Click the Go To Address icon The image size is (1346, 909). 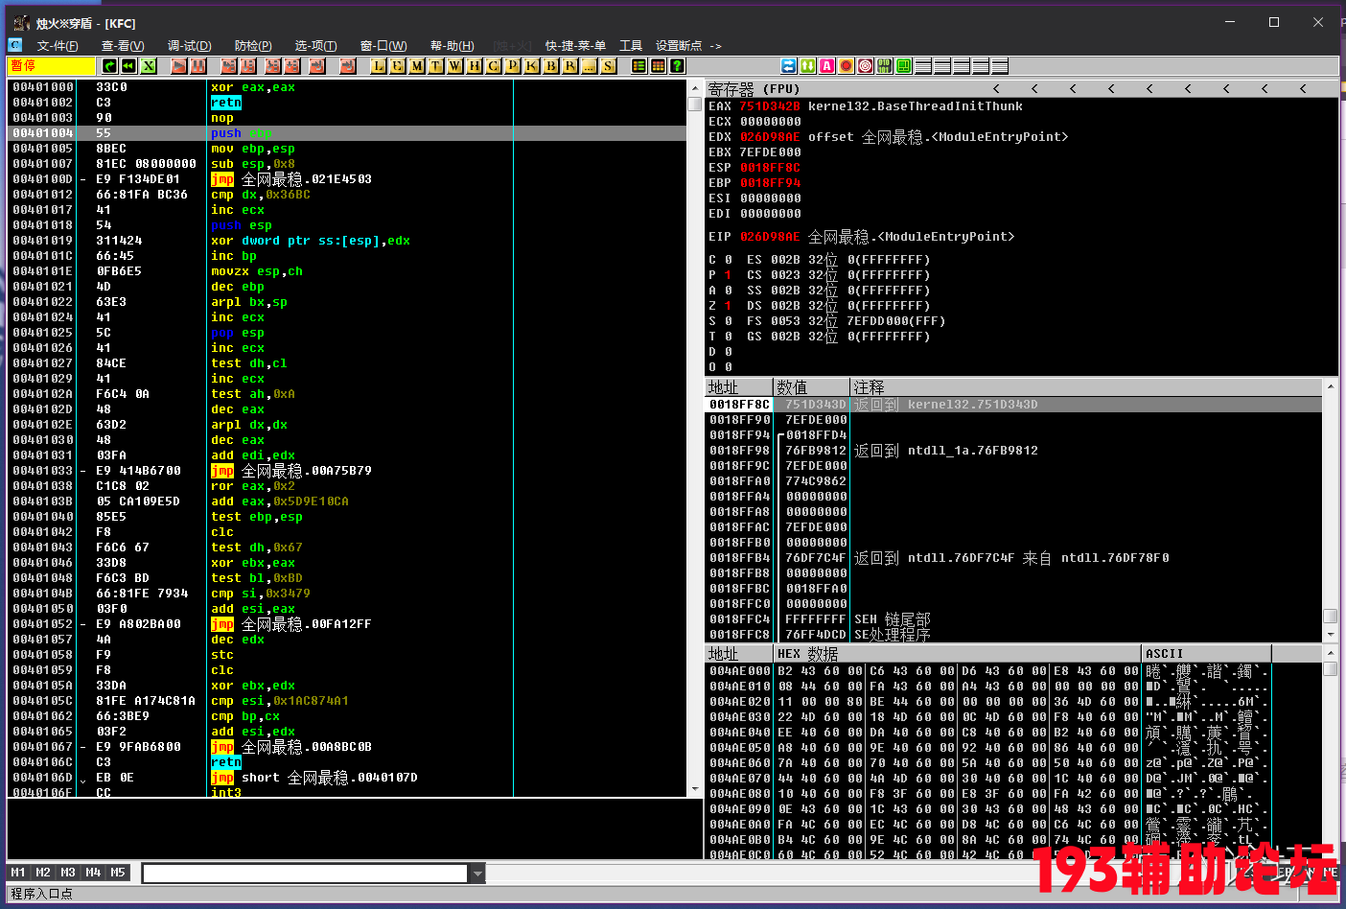click(x=348, y=66)
